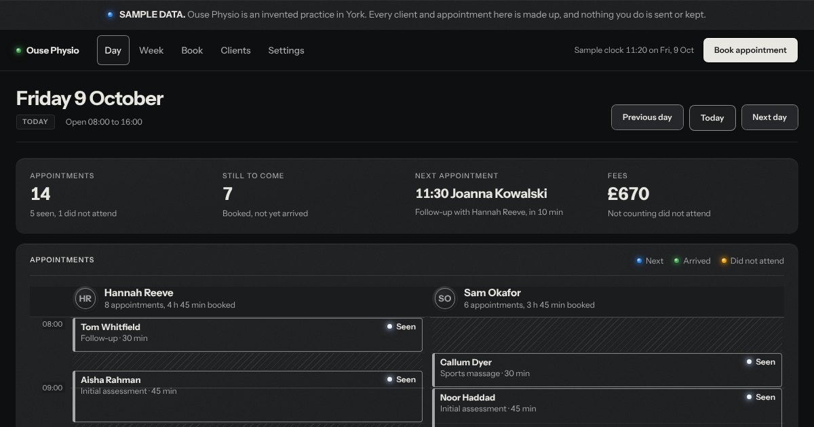Viewport: 814px width, 427px height.
Task: Click the appointments count 14
Action: 41,194
